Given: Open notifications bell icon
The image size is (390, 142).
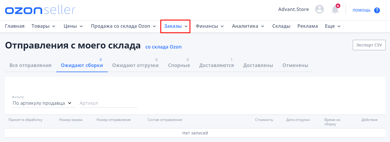Looking at the screenshot, I should (x=335, y=10).
